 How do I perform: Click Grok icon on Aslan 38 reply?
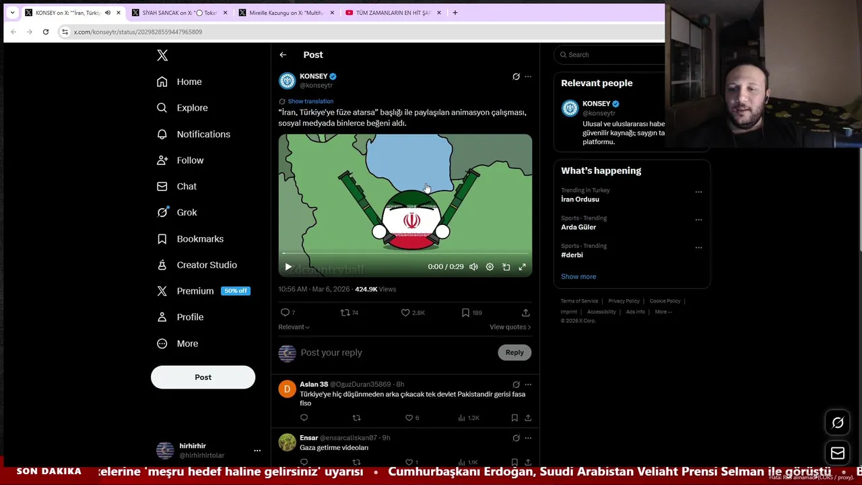point(516,384)
